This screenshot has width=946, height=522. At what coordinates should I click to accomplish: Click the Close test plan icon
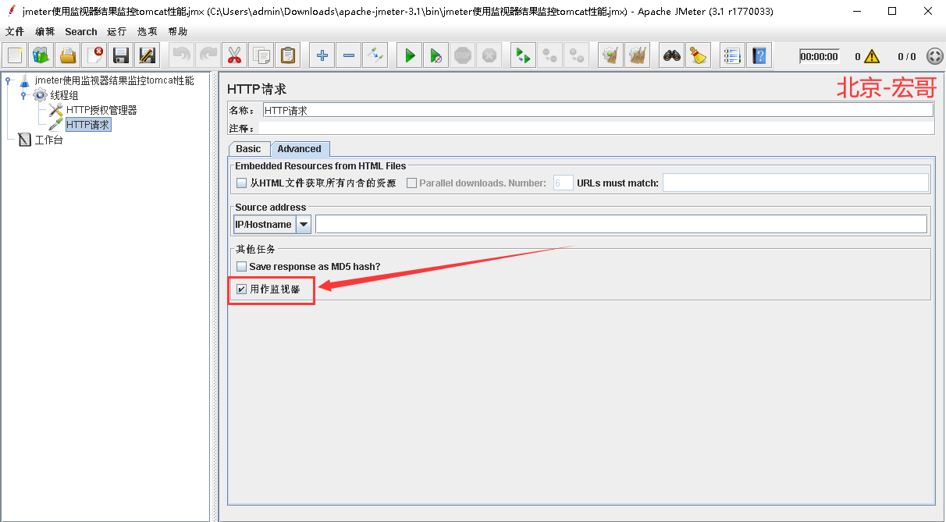[x=94, y=55]
